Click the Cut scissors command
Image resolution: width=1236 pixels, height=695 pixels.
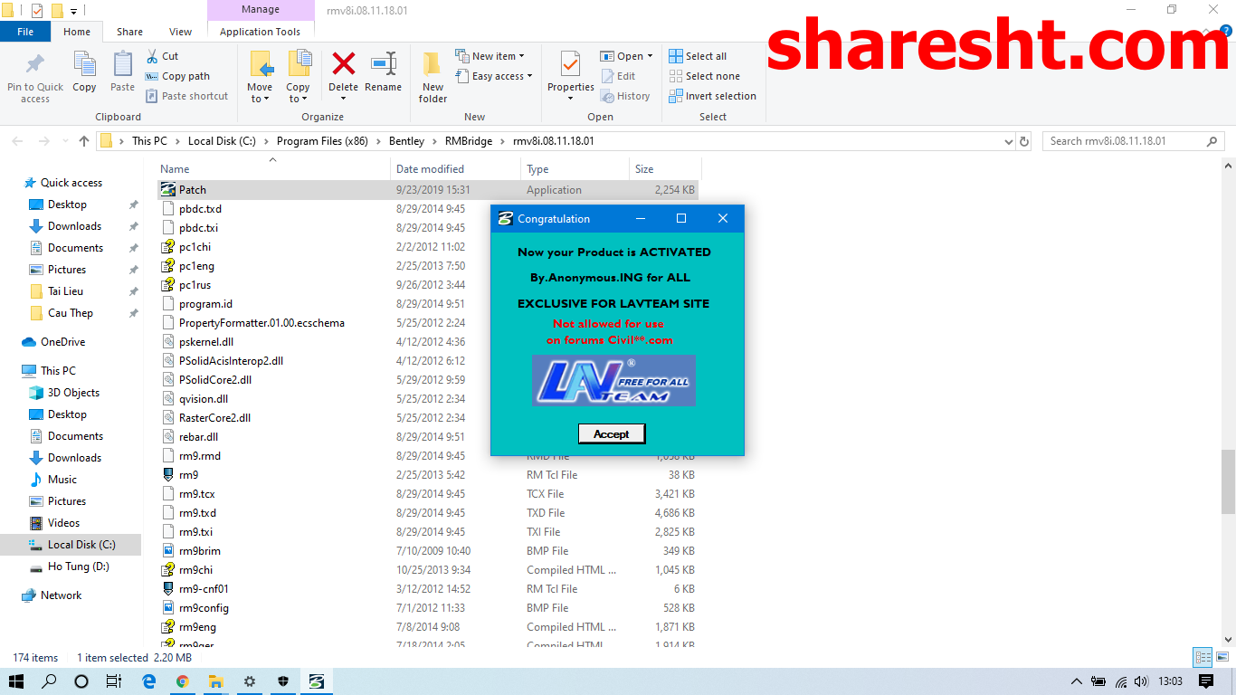click(x=162, y=56)
